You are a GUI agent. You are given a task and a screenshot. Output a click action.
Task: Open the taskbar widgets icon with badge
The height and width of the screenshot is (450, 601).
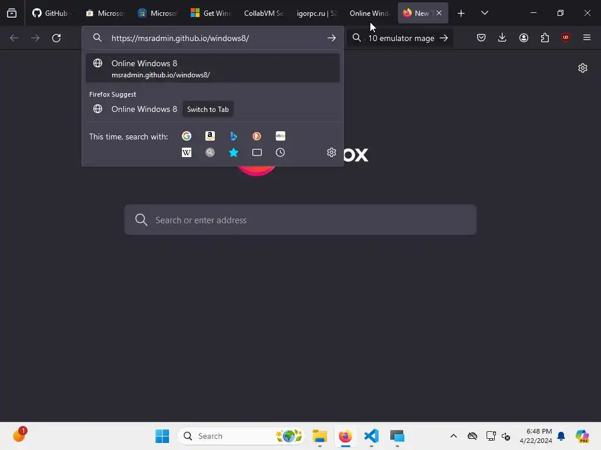click(x=19, y=435)
